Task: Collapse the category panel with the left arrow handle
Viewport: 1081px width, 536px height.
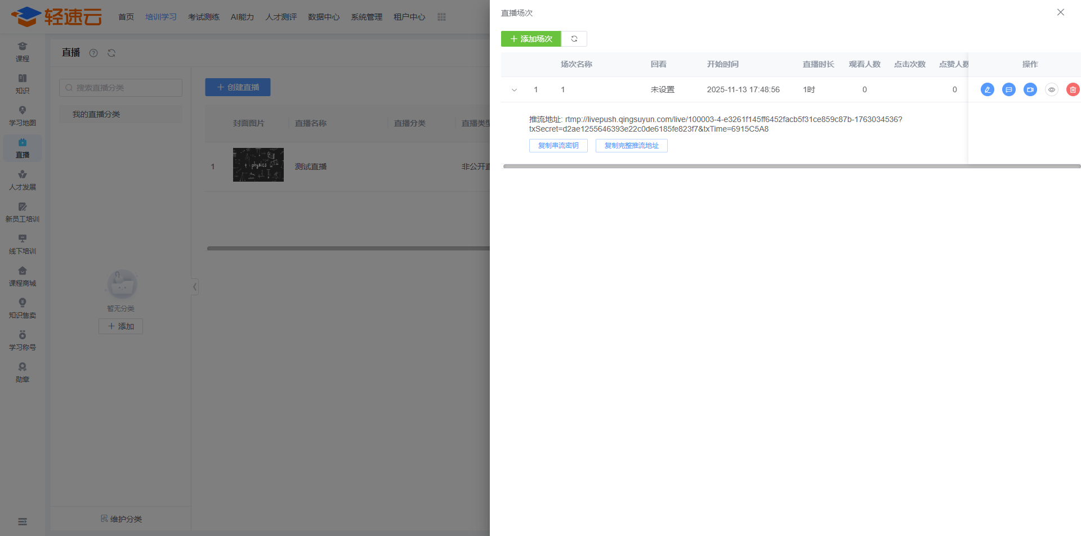Action: coord(194,287)
